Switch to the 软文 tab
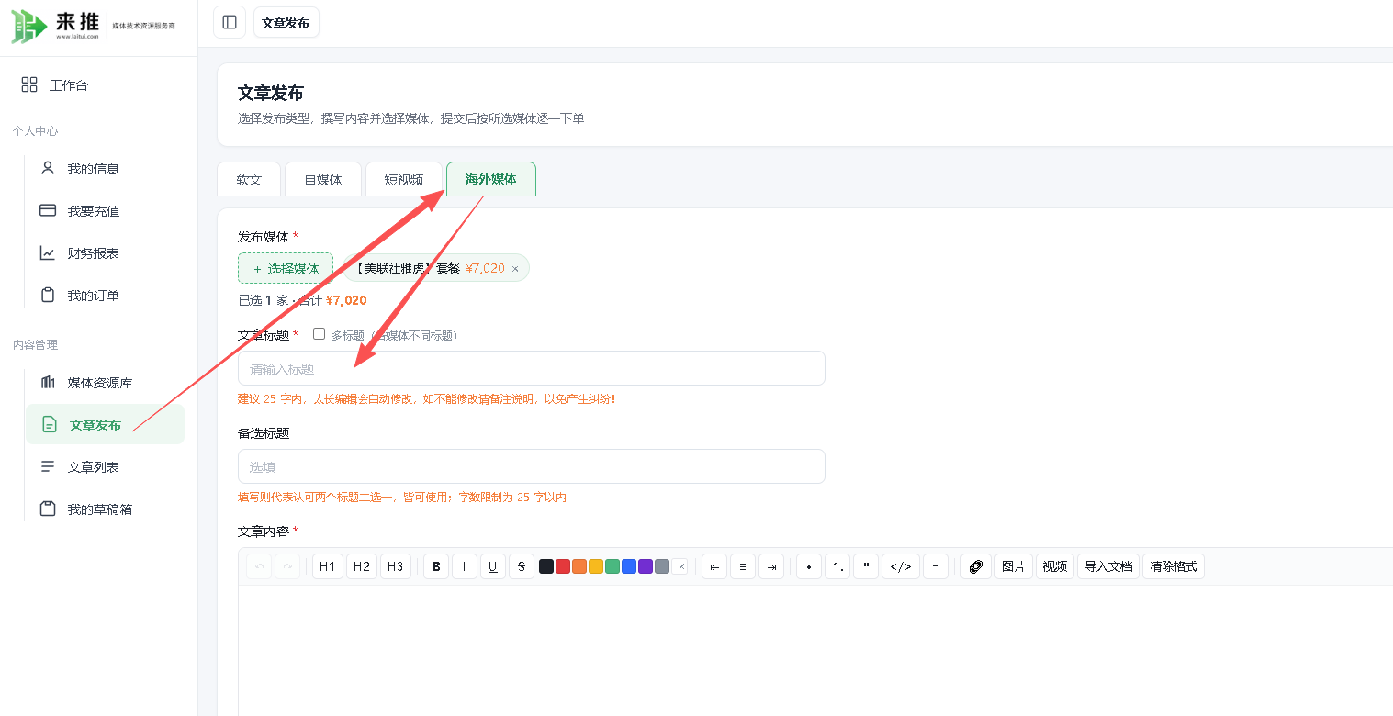The image size is (1393, 716). [x=249, y=180]
